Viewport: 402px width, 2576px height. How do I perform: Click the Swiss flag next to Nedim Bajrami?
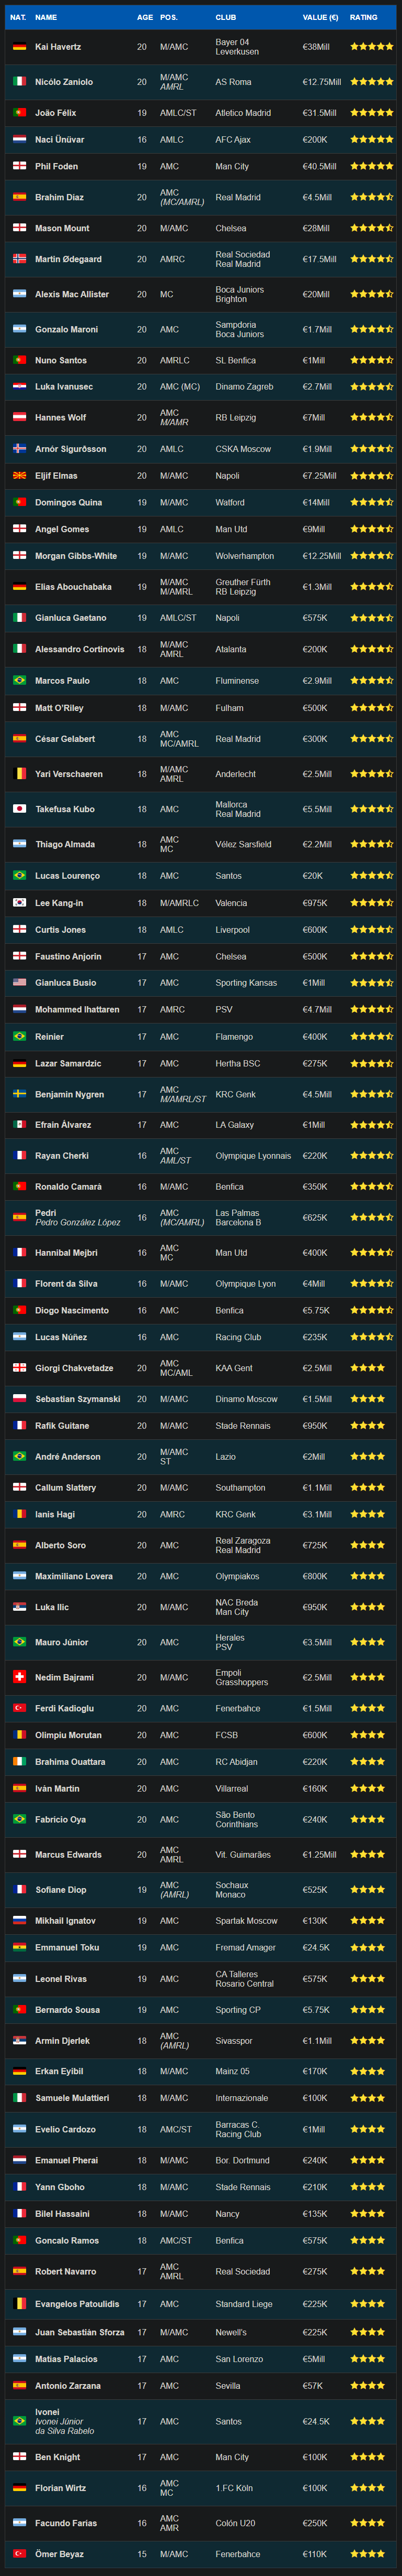point(19,1677)
